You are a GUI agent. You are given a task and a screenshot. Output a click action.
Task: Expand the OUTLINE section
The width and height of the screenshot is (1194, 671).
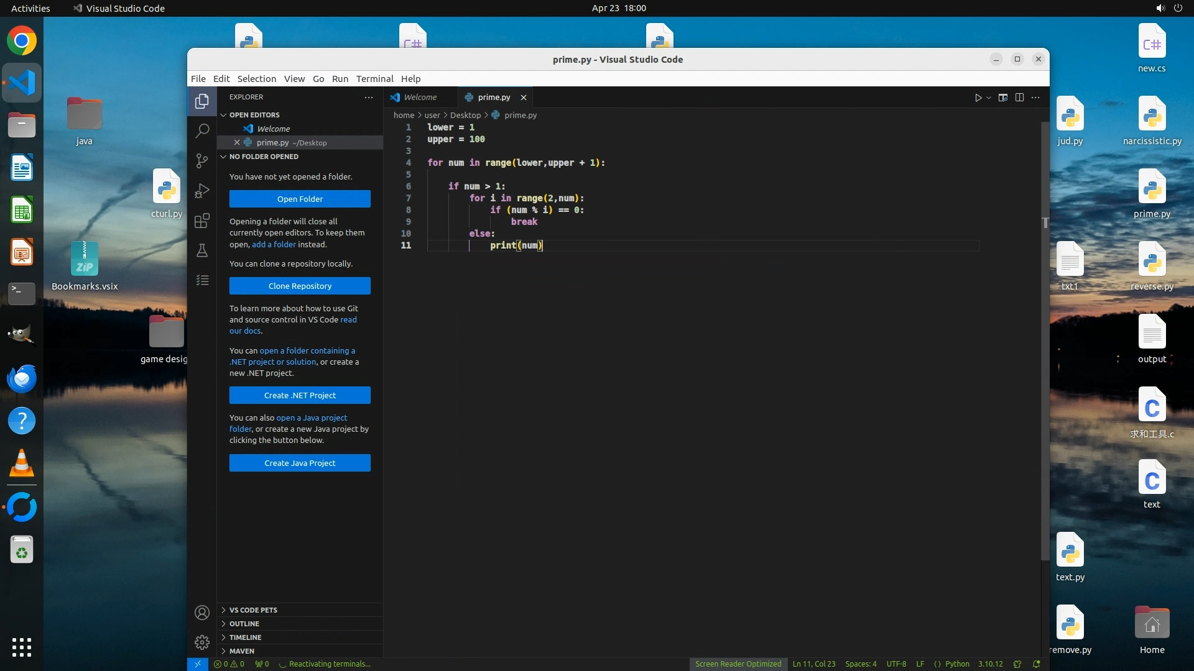click(x=244, y=624)
